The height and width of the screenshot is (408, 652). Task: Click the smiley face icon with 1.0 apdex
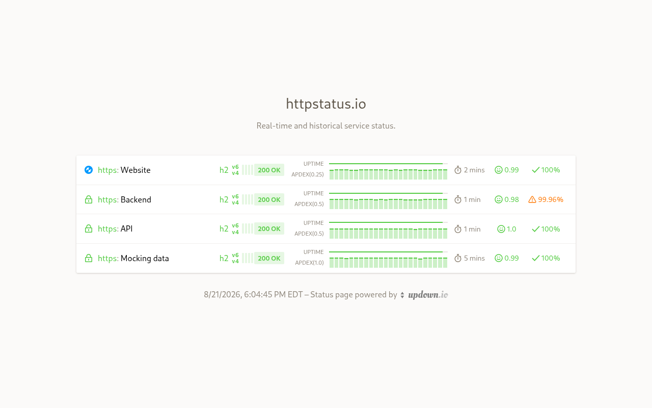coord(501,229)
